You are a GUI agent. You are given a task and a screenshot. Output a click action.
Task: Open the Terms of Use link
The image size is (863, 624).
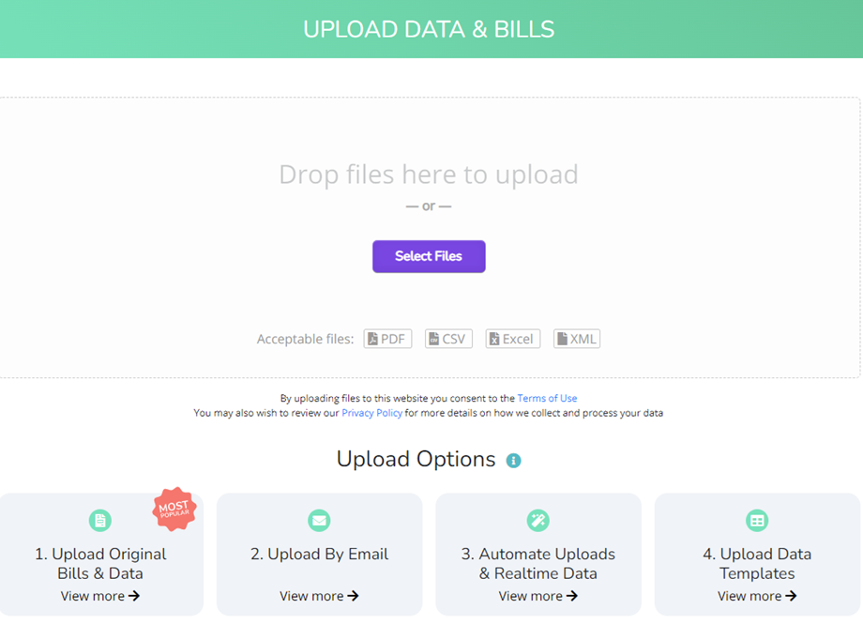[x=547, y=398]
